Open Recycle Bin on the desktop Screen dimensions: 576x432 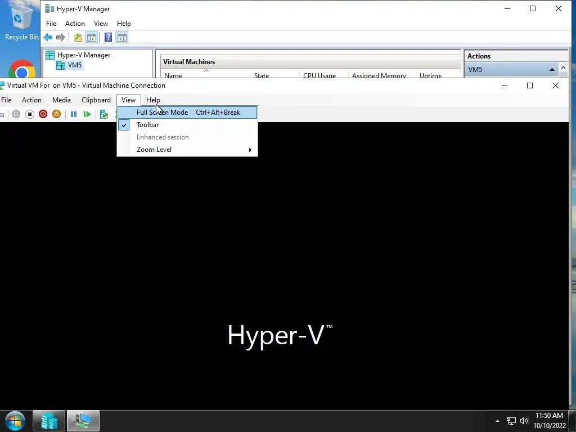21,22
